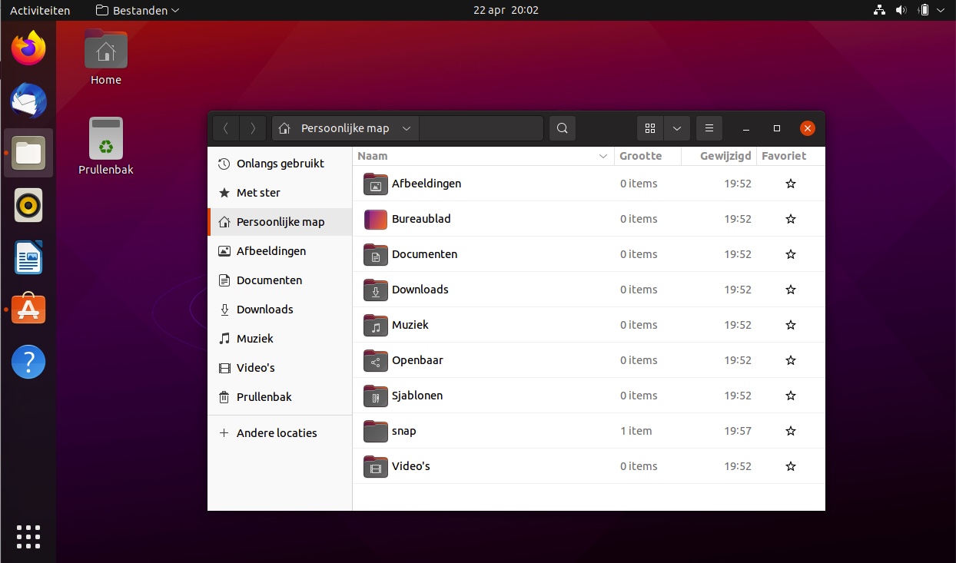956x563 pixels.
Task: Star the Afbeeldingen folder as favorite
Action: tap(791, 184)
